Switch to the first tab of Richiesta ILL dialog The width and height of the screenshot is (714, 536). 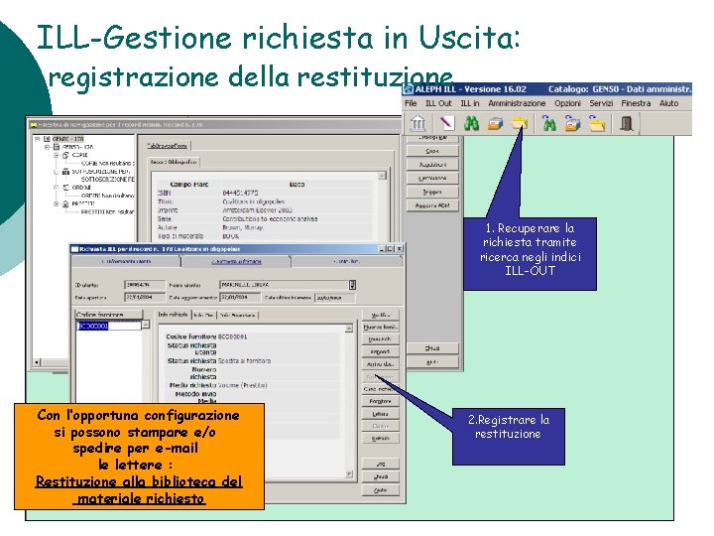[x=126, y=262]
